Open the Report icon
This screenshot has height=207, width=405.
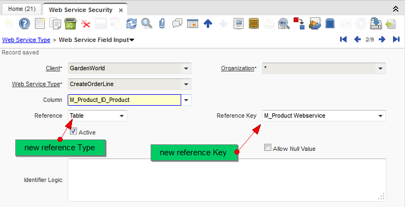239,24
